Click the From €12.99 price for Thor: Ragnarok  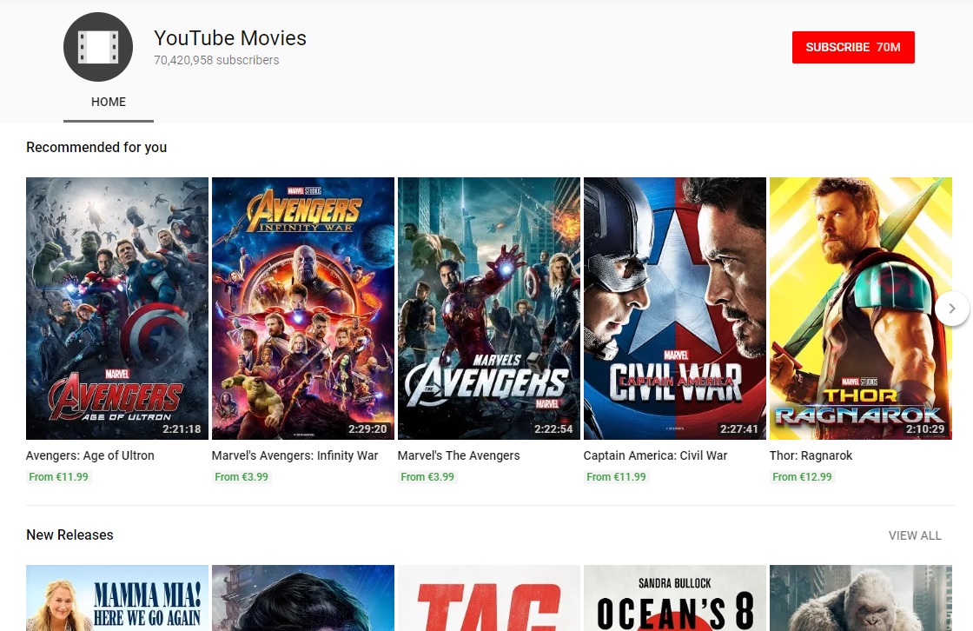[802, 476]
